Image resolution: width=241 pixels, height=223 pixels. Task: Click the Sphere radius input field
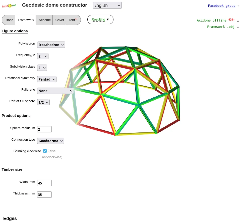(x=44, y=129)
